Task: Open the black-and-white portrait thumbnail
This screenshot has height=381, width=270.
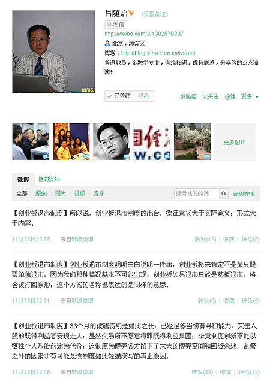Action: [112, 141]
